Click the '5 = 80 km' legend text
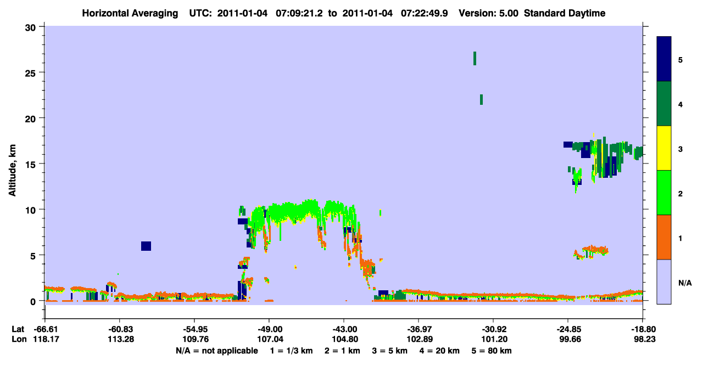The width and height of the screenshot is (714, 366). point(491,351)
